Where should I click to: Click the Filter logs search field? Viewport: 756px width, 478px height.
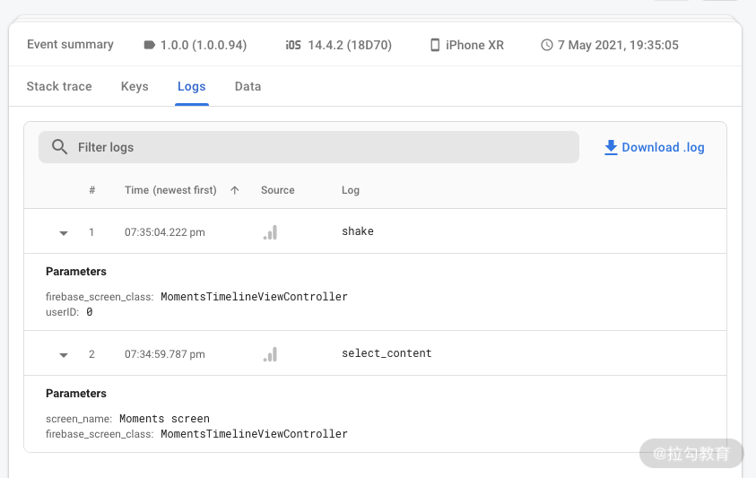point(308,147)
